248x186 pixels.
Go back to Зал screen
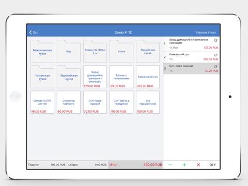(x=34, y=33)
